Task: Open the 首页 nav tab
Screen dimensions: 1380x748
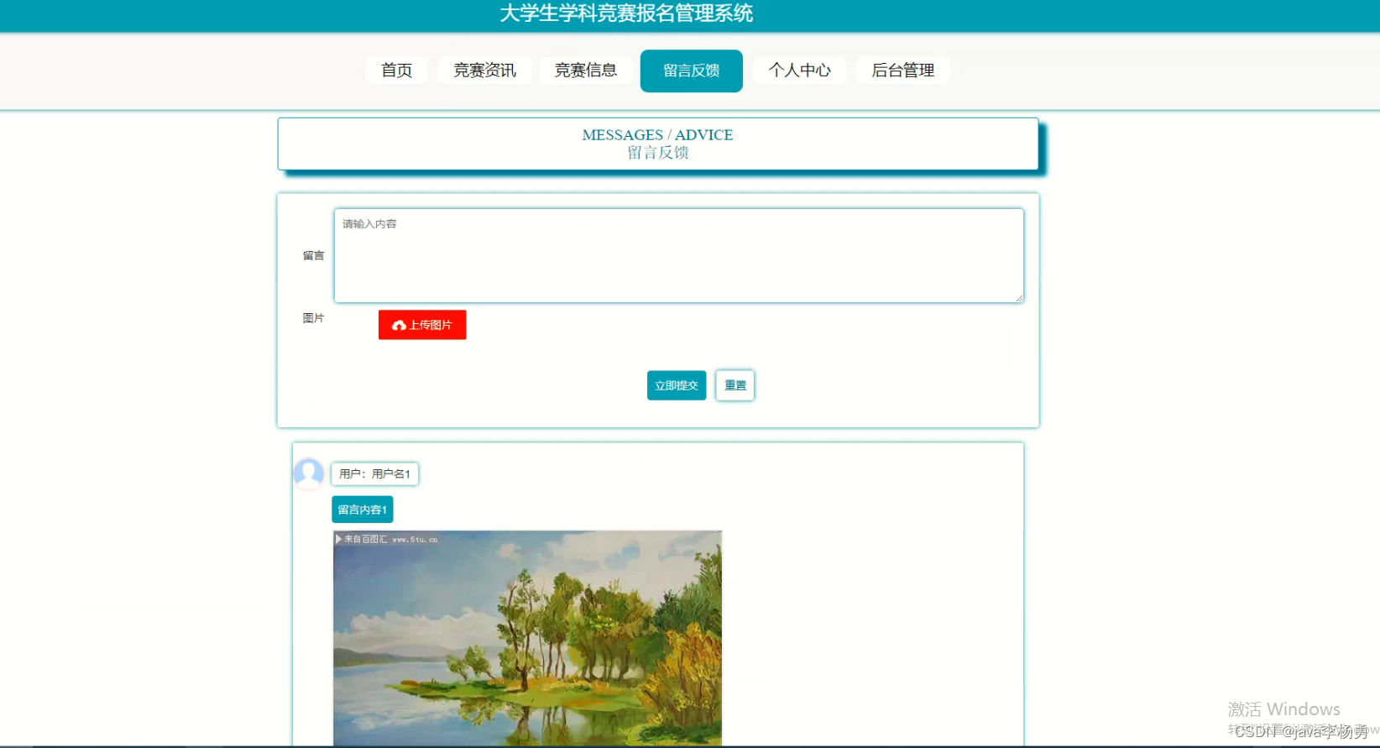Action: click(396, 71)
